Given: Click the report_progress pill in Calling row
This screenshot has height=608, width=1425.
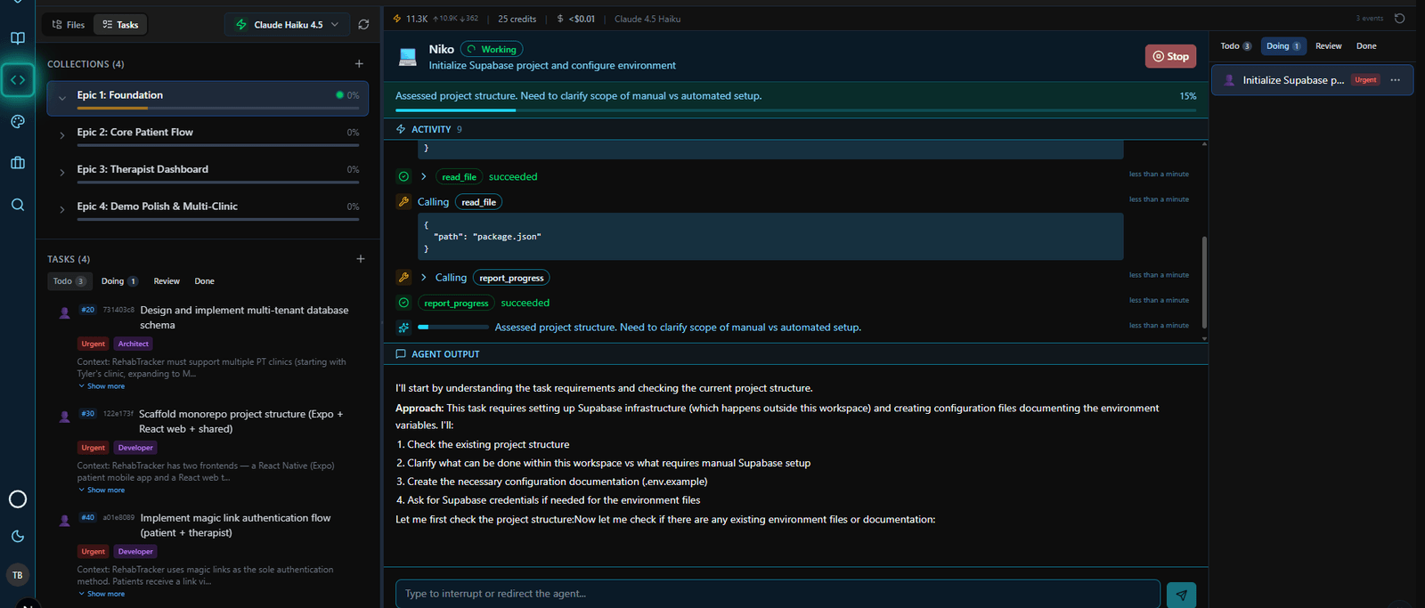Looking at the screenshot, I should click(511, 278).
